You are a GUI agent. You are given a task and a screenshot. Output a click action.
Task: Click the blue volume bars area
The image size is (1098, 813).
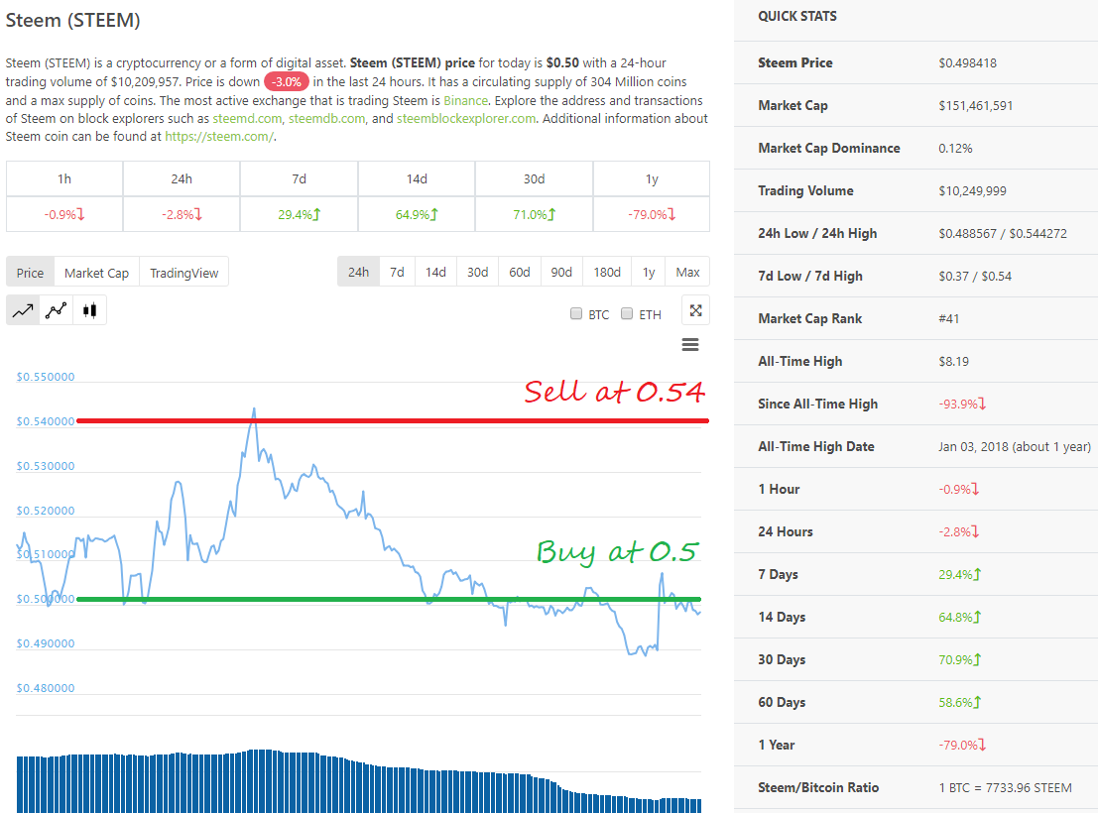(x=358, y=781)
